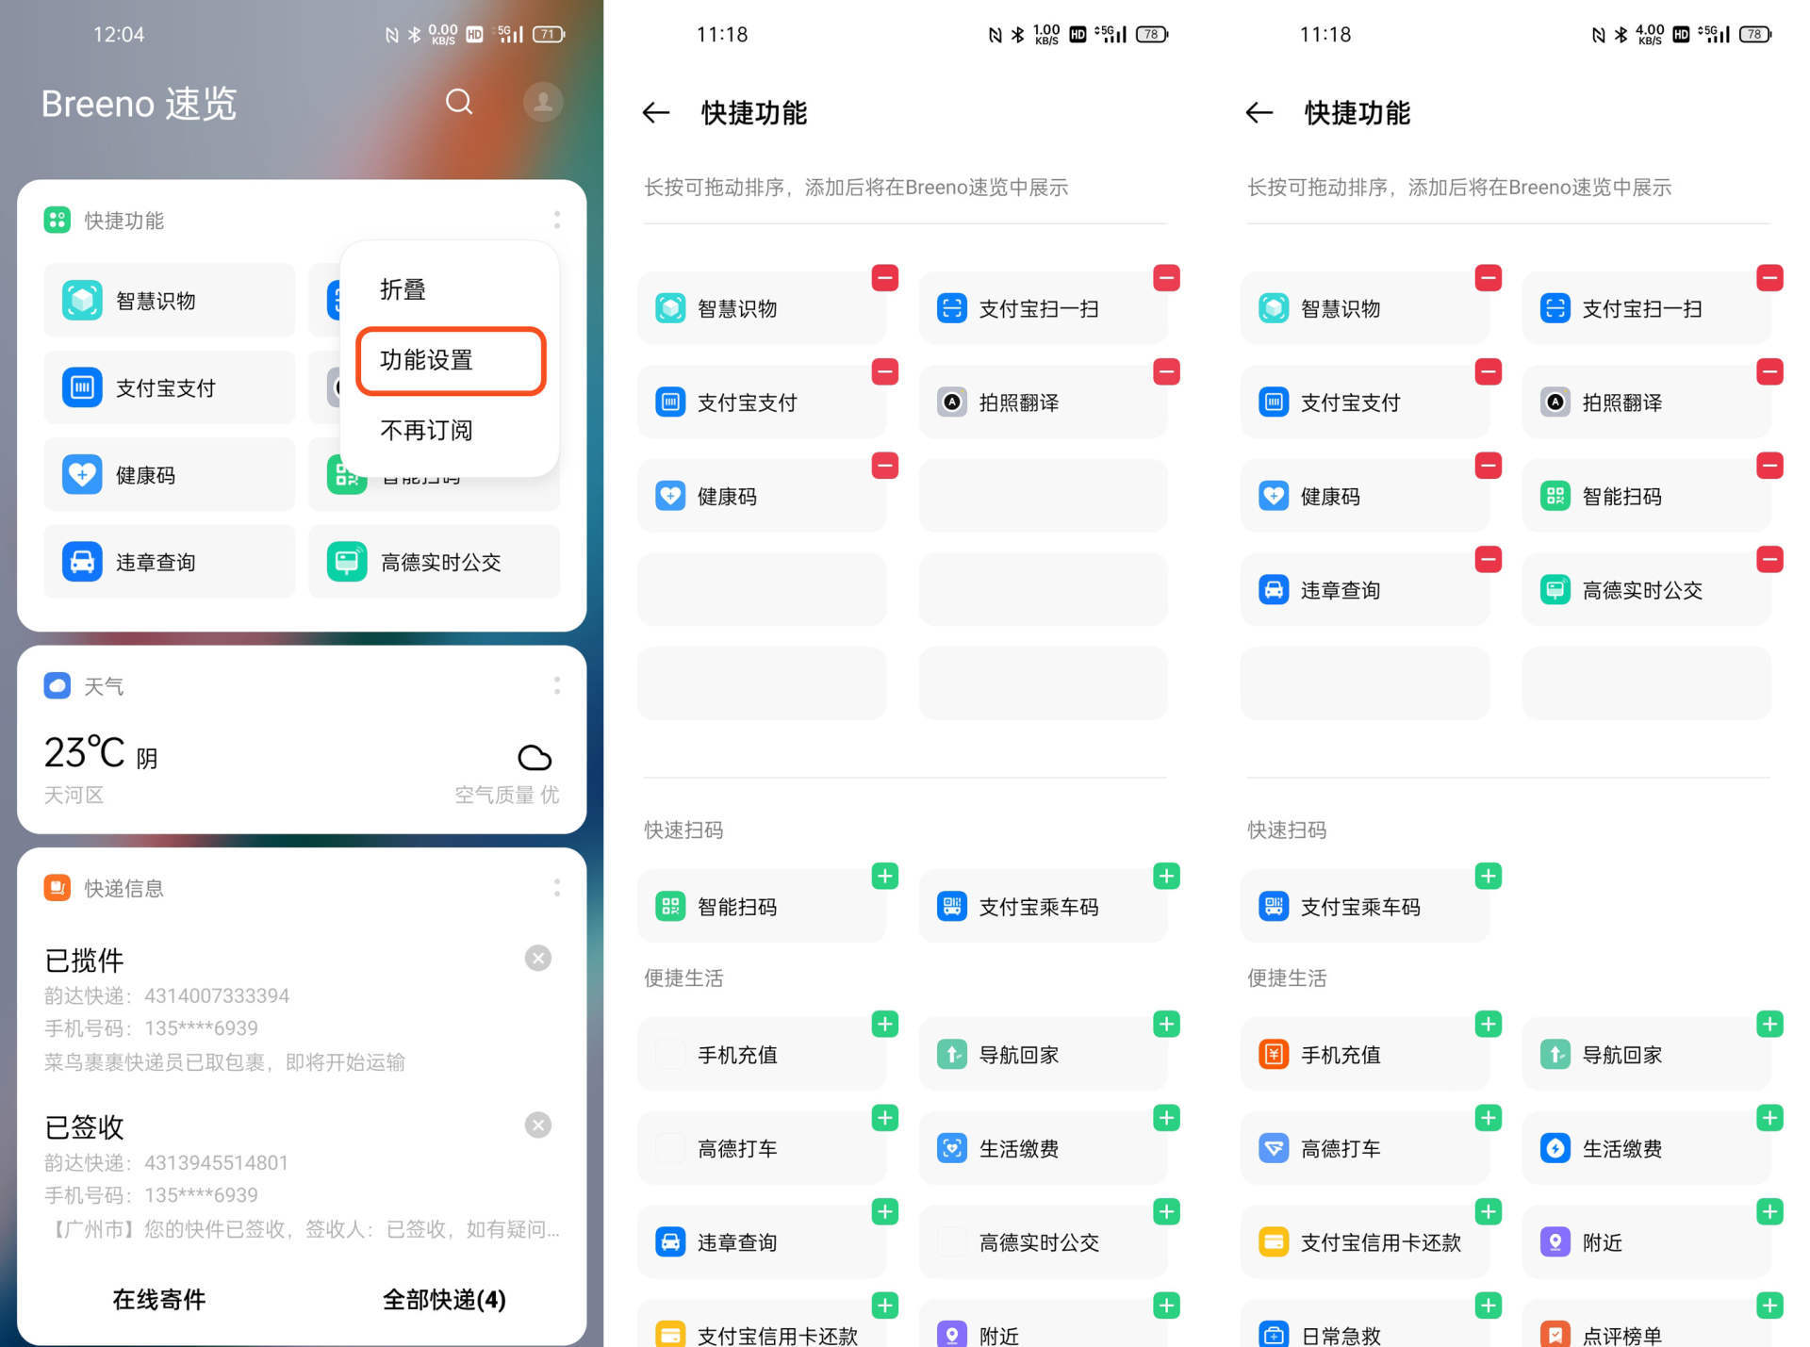Launch 违章查询 shortcut in Breeno card
This screenshot has height=1347, width=1810.
(x=170, y=562)
